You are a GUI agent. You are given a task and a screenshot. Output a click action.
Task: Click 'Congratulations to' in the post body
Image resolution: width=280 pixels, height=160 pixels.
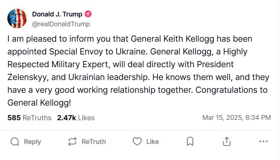(x=231, y=90)
